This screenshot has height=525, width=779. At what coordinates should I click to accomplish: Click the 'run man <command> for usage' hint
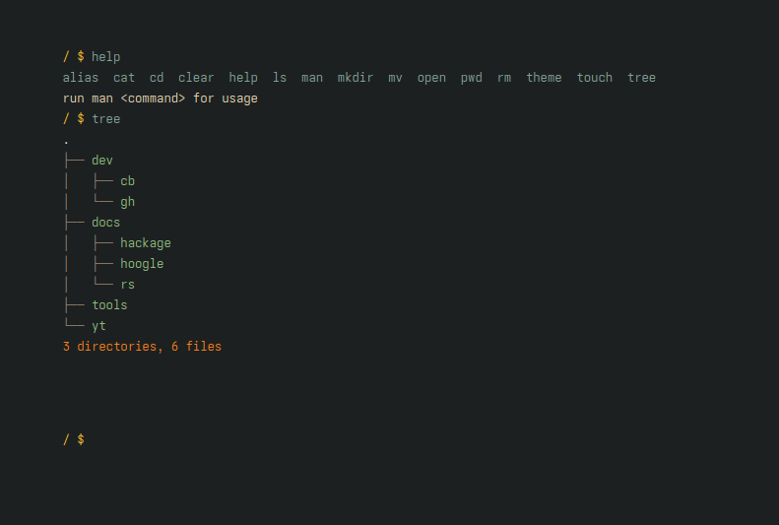[x=160, y=98]
